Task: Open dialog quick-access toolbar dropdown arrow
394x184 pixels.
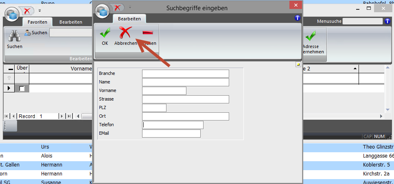Action: tap(130, 7)
